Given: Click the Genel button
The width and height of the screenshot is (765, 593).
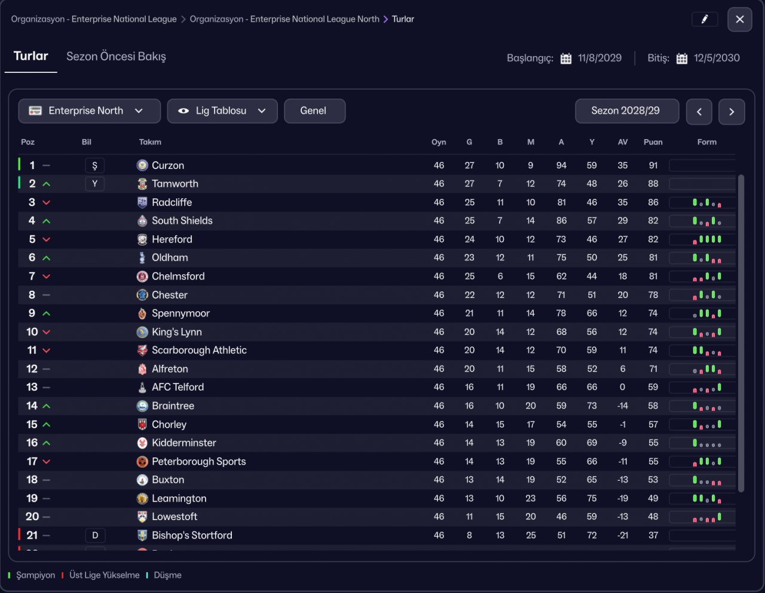Looking at the screenshot, I should (314, 111).
